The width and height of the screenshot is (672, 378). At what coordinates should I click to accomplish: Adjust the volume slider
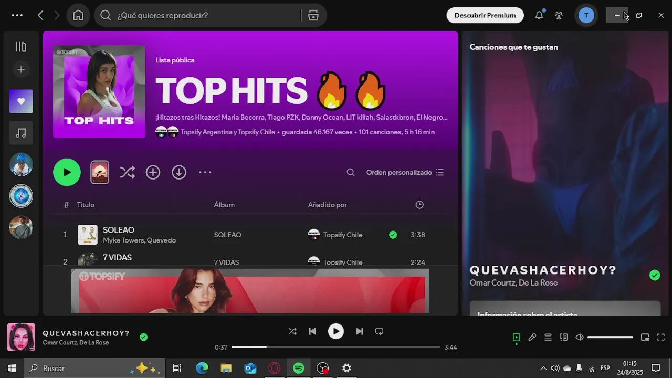610,338
